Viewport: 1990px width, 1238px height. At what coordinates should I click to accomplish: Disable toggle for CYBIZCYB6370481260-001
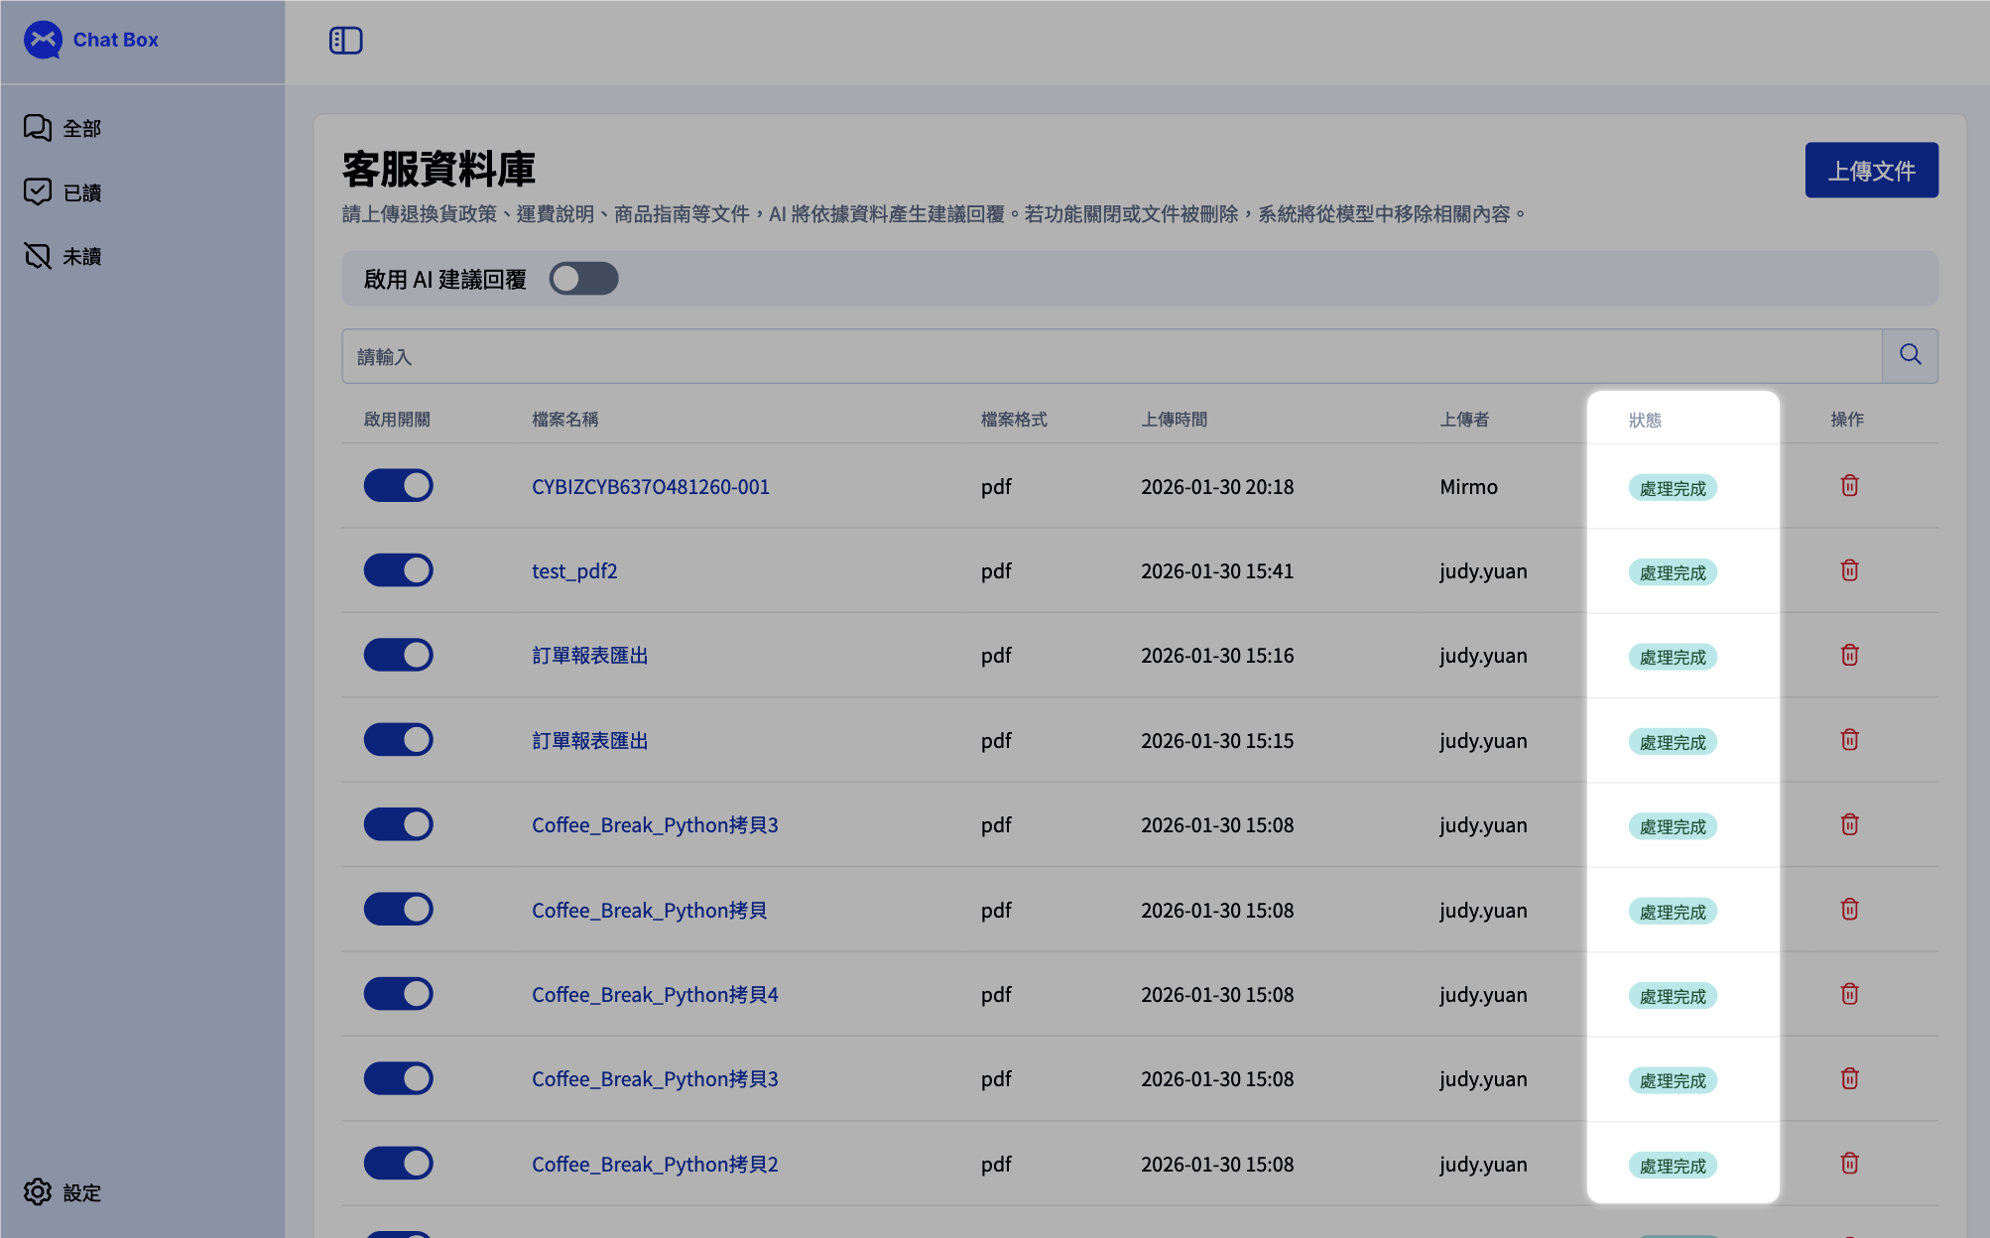click(x=398, y=486)
